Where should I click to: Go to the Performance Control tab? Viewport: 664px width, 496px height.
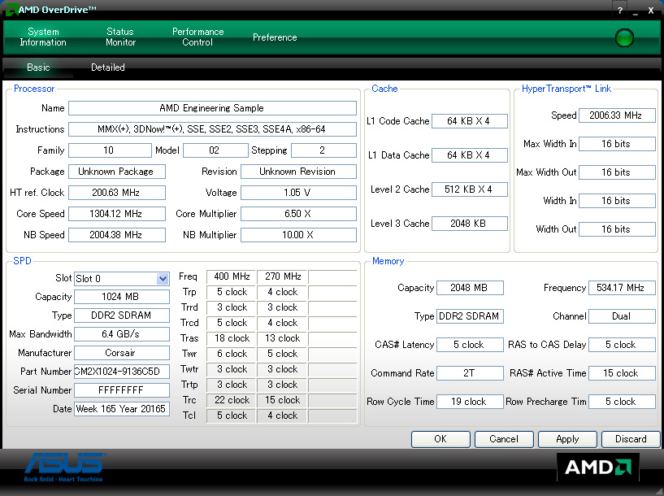tap(197, 37)
